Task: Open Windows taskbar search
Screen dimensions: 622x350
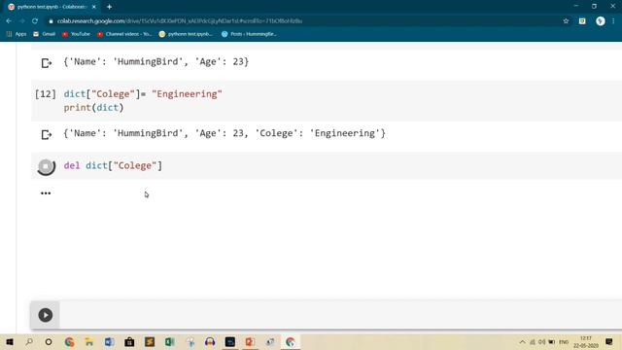Action: tap(29, 341)
